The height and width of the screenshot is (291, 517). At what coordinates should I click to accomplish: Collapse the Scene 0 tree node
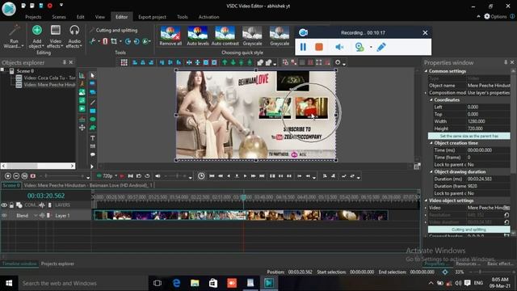[x=2, y=70]
